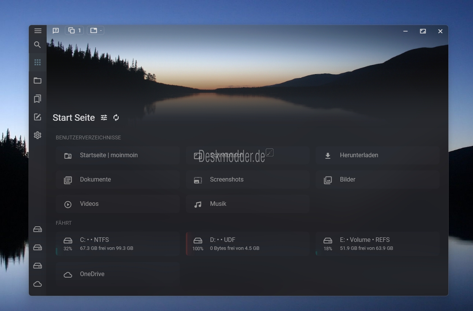Screen dimensions: 473x311
Task: Open the workspace button with dash
Action: 96,30
